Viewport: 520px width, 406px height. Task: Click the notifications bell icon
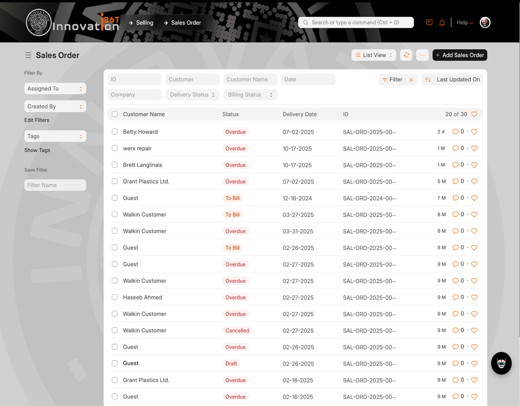click(442, 22)
